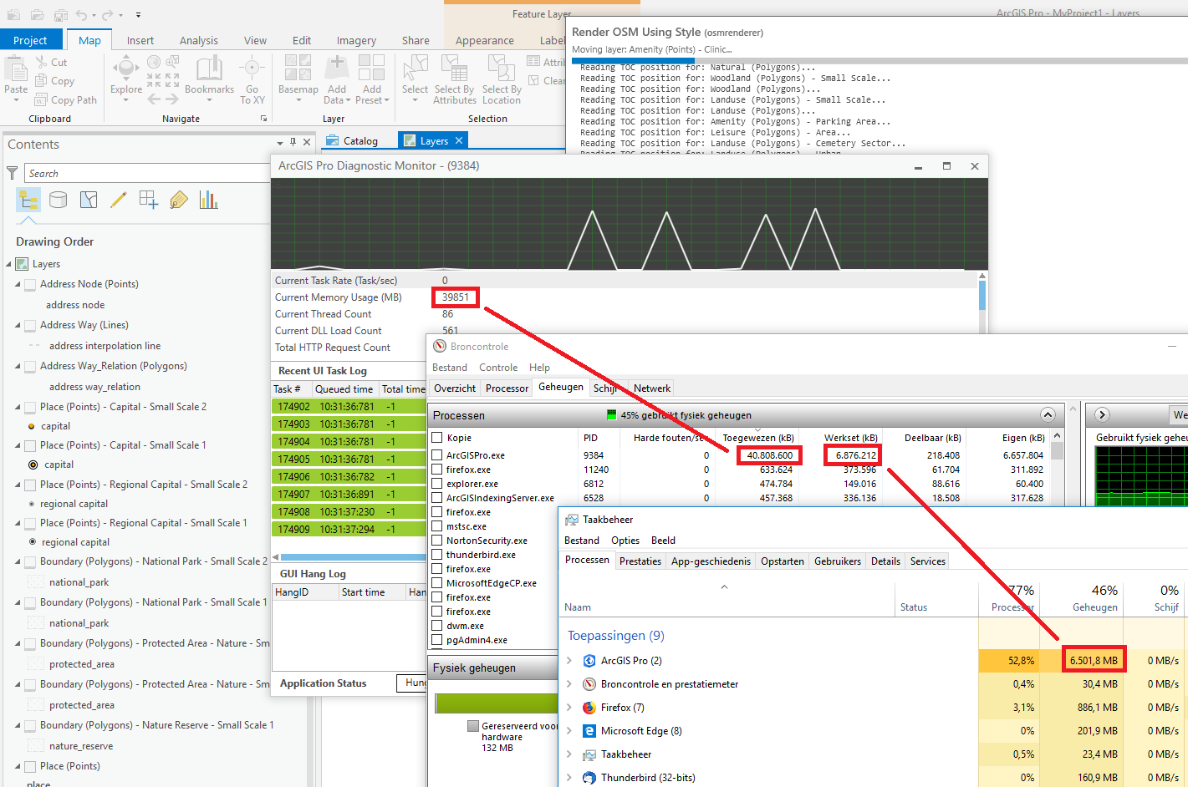Image resolution: width=1188 pixels, height=787 pixels.
Task: Click the Search box in the Contents pane
Action: click(x=147, y=173)
